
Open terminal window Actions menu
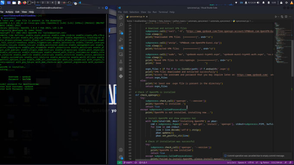(x=9, y=12)
